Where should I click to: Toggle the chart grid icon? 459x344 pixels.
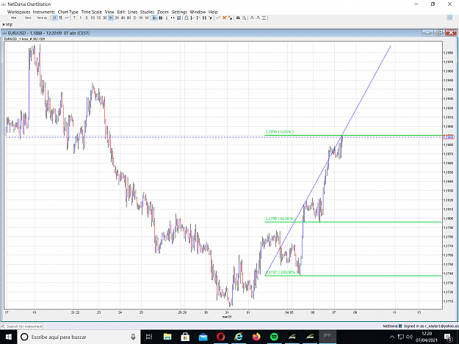pos(161,18)
